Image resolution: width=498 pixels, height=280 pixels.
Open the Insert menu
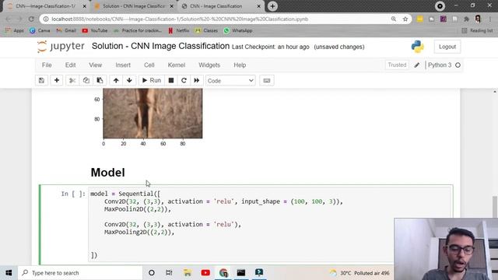pyautogui.click(x=123, y=65)
